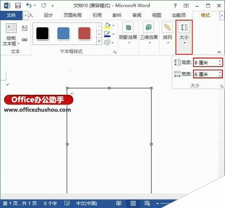This screenshot has height=208, width=225.
Task: Click 绘制文本框 Draw Text Box button
Action: coord(11,35)
